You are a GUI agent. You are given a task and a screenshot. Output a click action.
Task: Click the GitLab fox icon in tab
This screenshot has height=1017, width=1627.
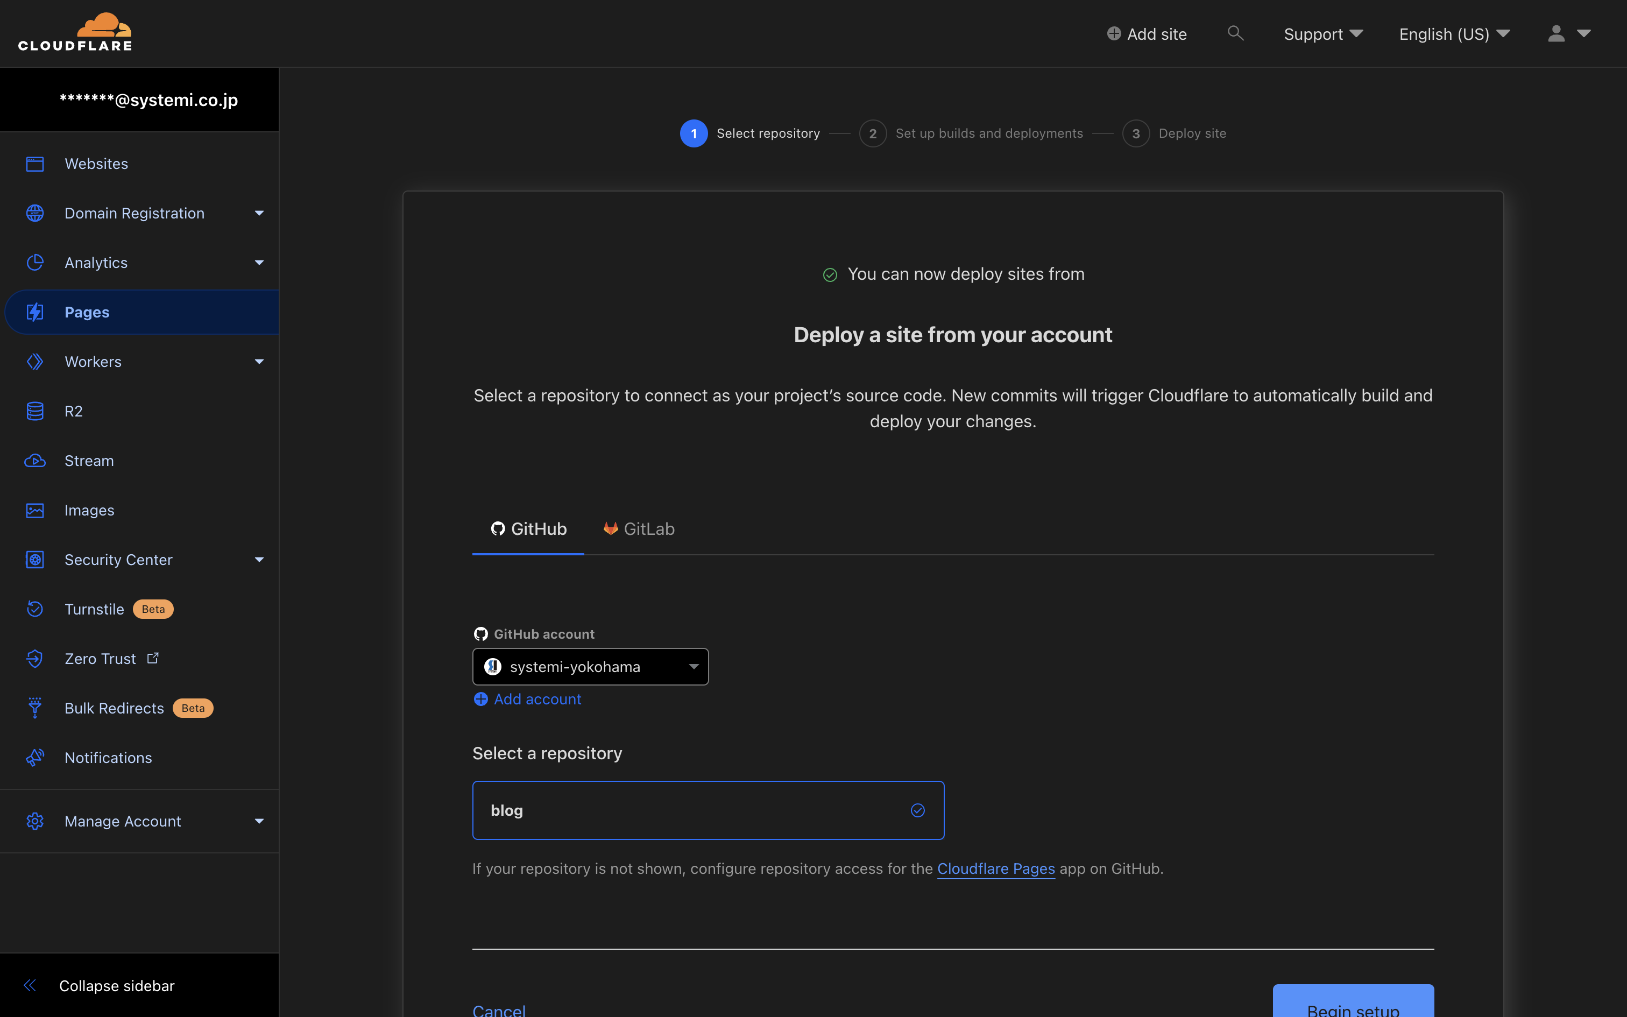click(611, 528)
